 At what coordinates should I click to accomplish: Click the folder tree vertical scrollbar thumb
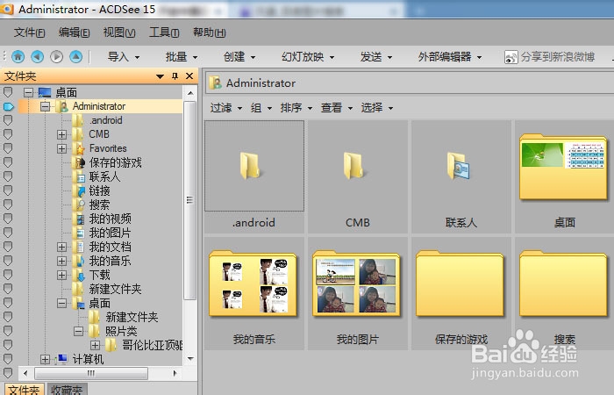click(190, 200)
